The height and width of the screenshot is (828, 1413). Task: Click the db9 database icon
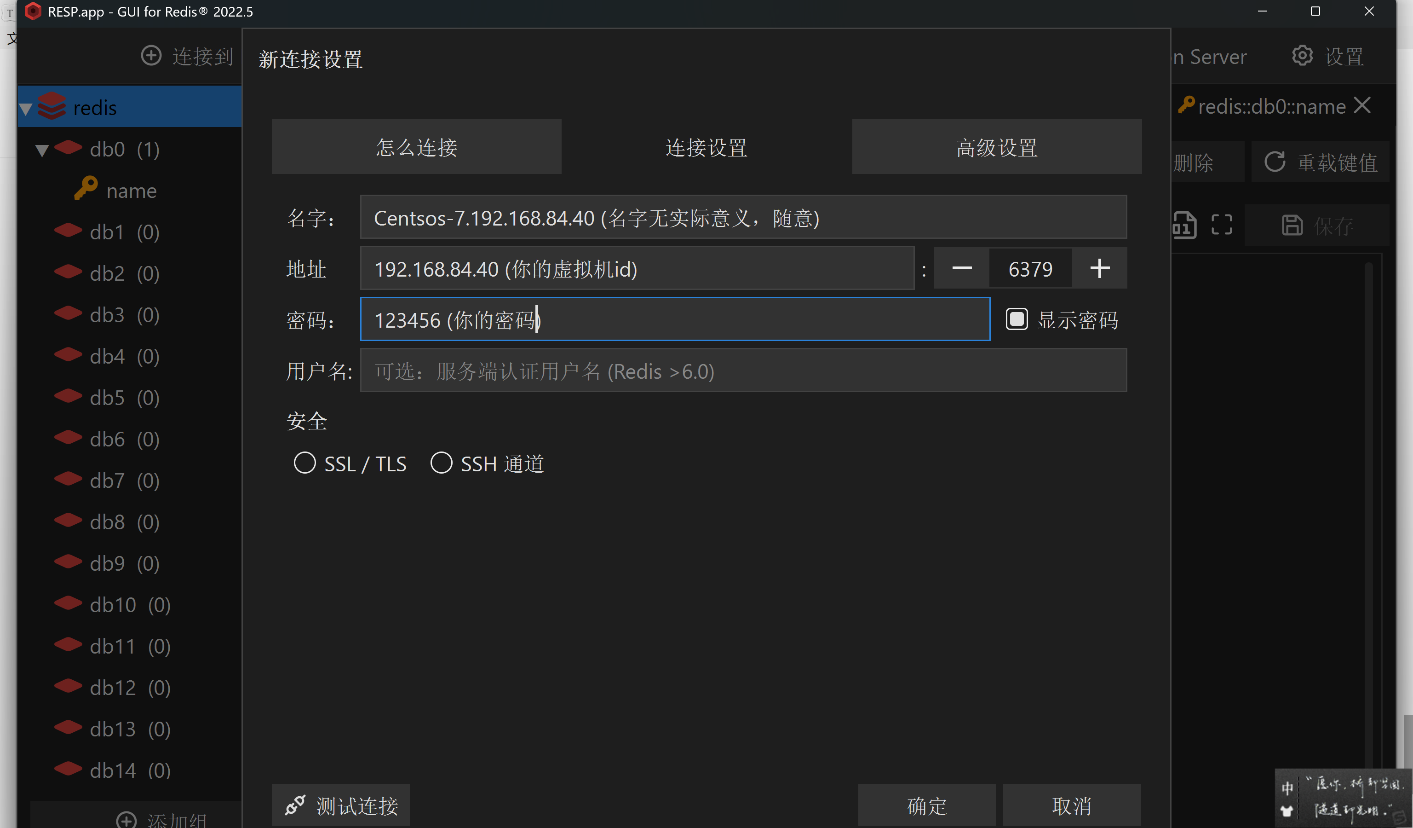[69, 562]
